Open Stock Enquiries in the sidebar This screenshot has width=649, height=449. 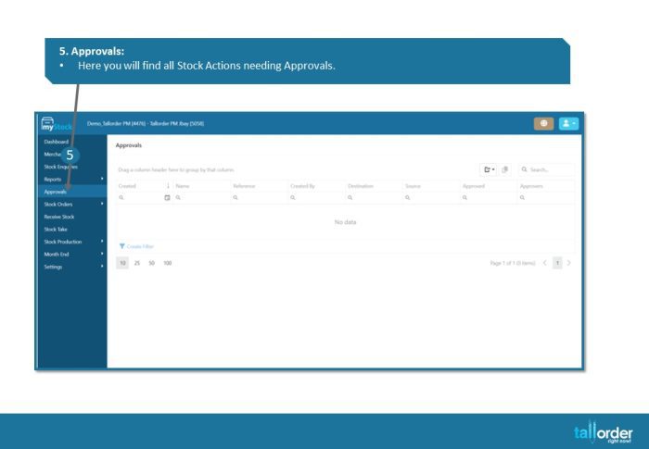pos(61,167)
